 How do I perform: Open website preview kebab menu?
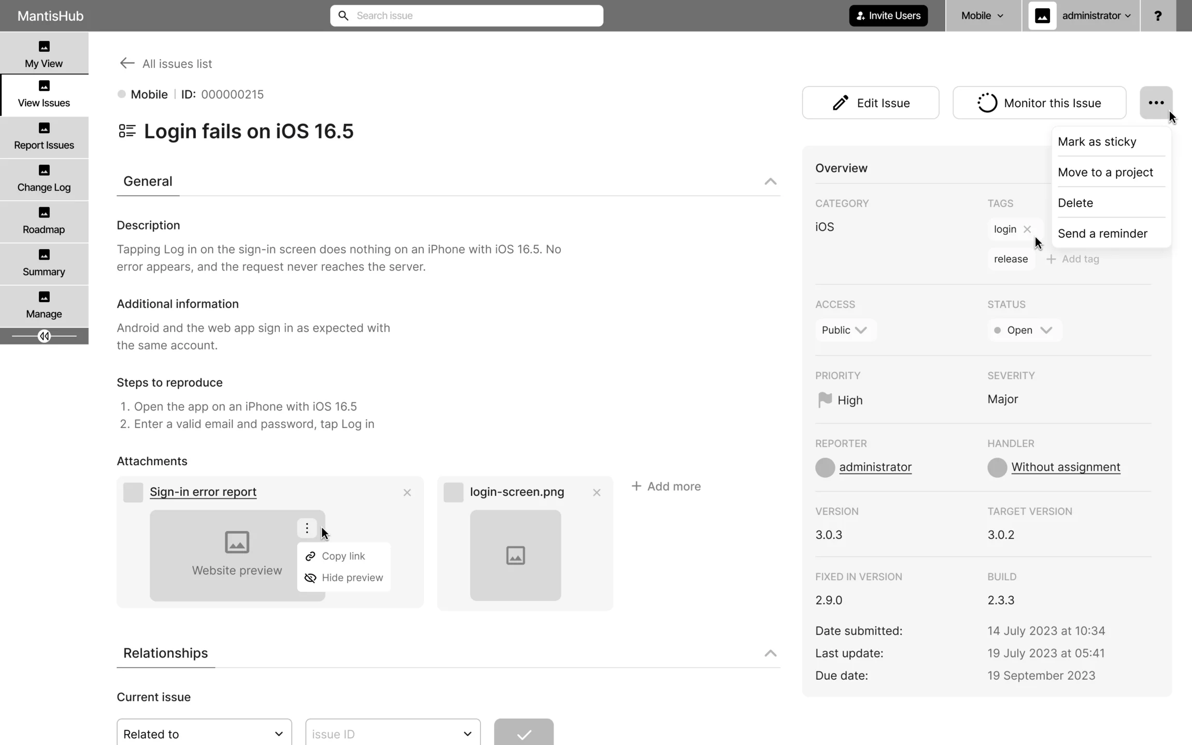click(x=307, y=528)
